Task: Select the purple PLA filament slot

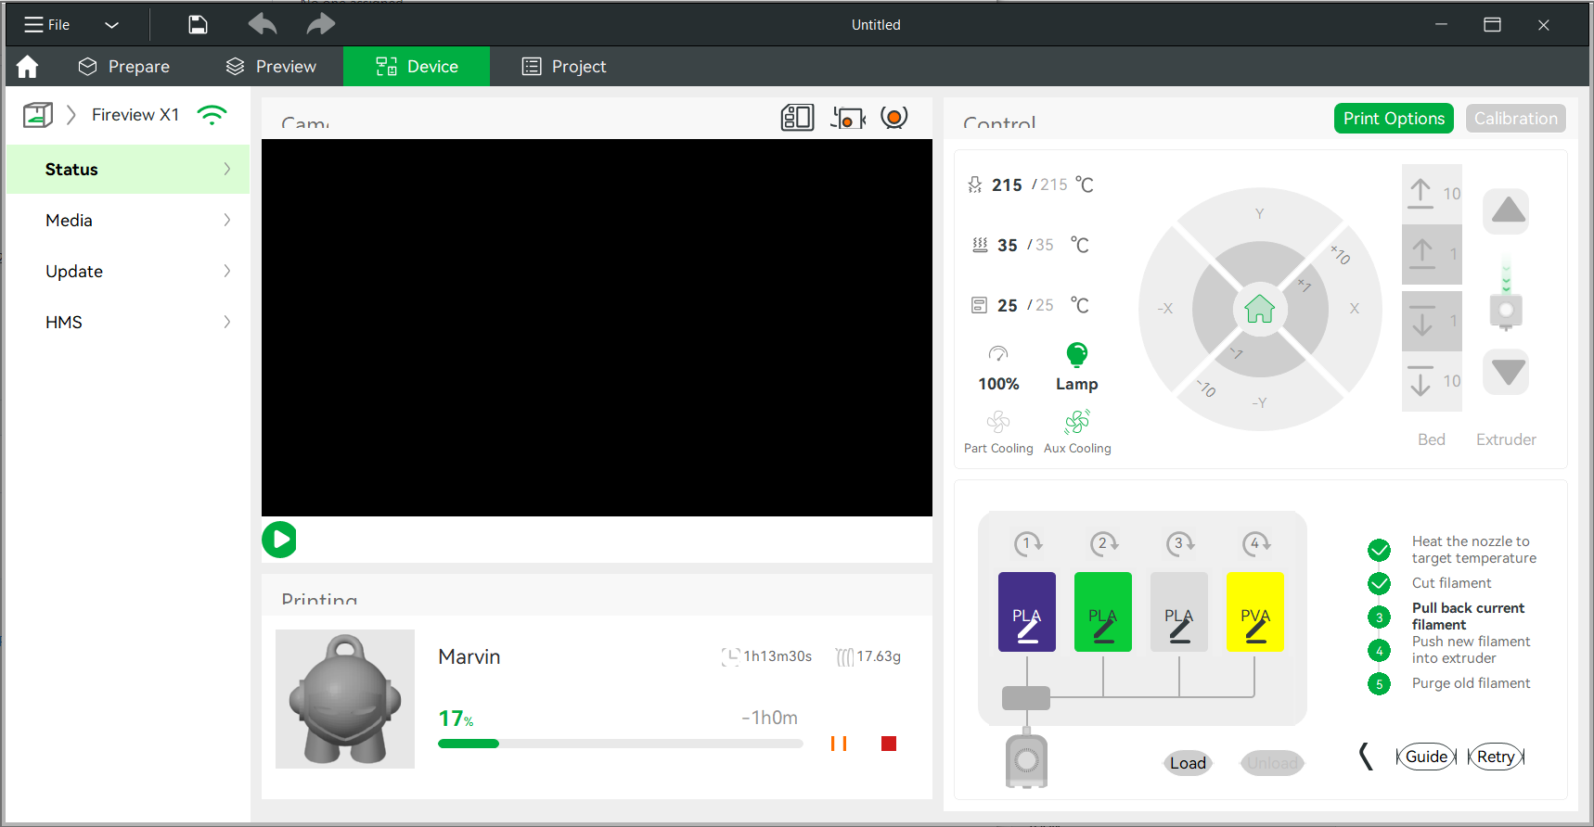Action: point(1027,612)
